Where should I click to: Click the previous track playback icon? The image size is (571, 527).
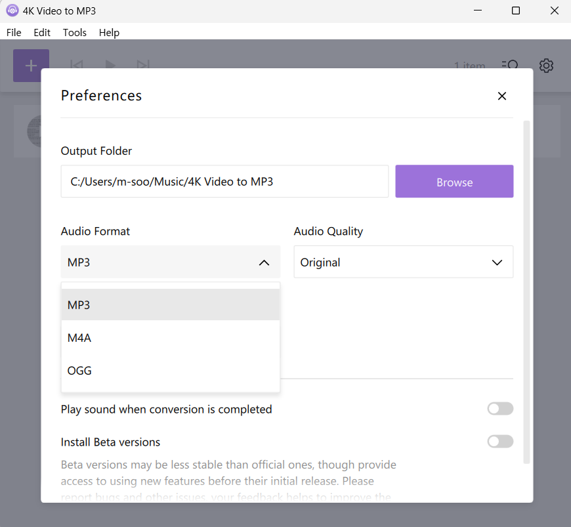pos(77,64)
